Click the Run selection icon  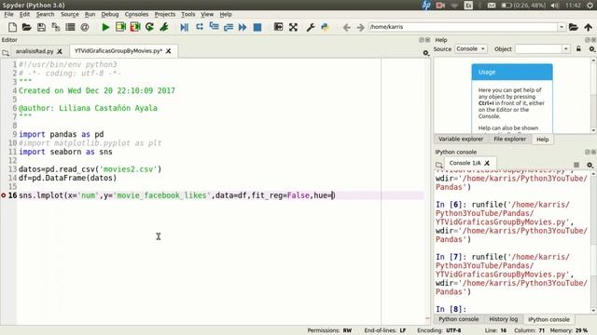tap(164, 27)
